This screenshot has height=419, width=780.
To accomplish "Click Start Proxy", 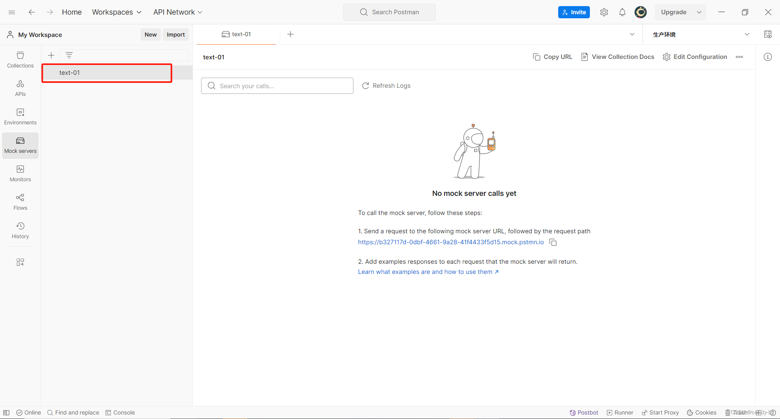I will point(660,412).
